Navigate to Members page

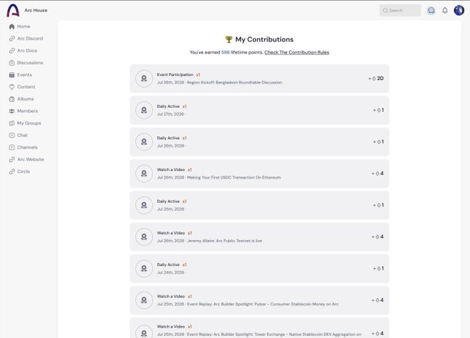coord(27,111)
